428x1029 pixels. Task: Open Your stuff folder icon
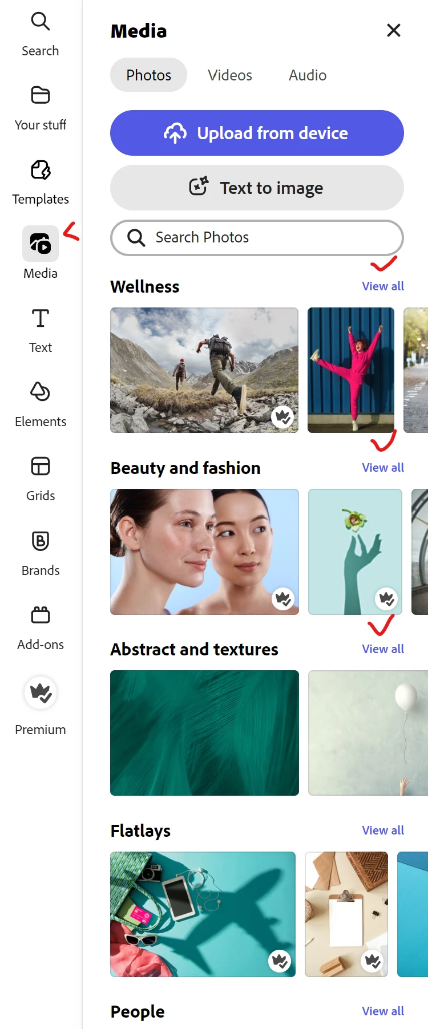coord(41,95)
